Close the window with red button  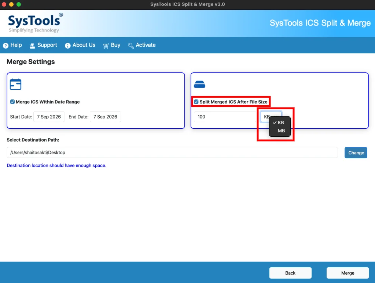tap(4, 4)
